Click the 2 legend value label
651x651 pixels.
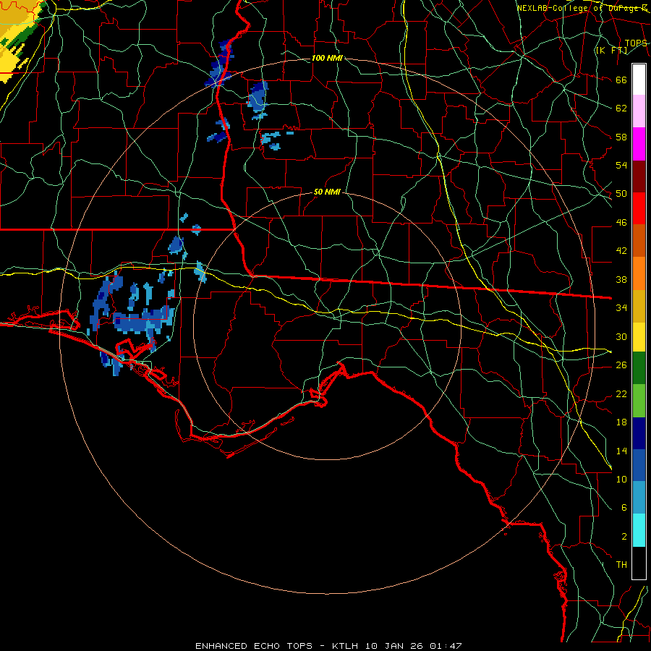624,537
